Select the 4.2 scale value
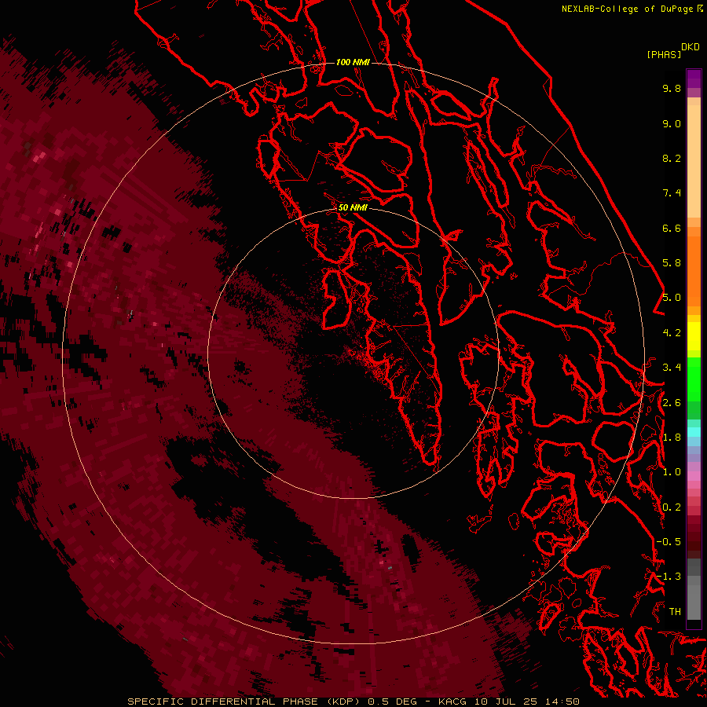This screenshot has height=707, width=707. pos(672,333)
